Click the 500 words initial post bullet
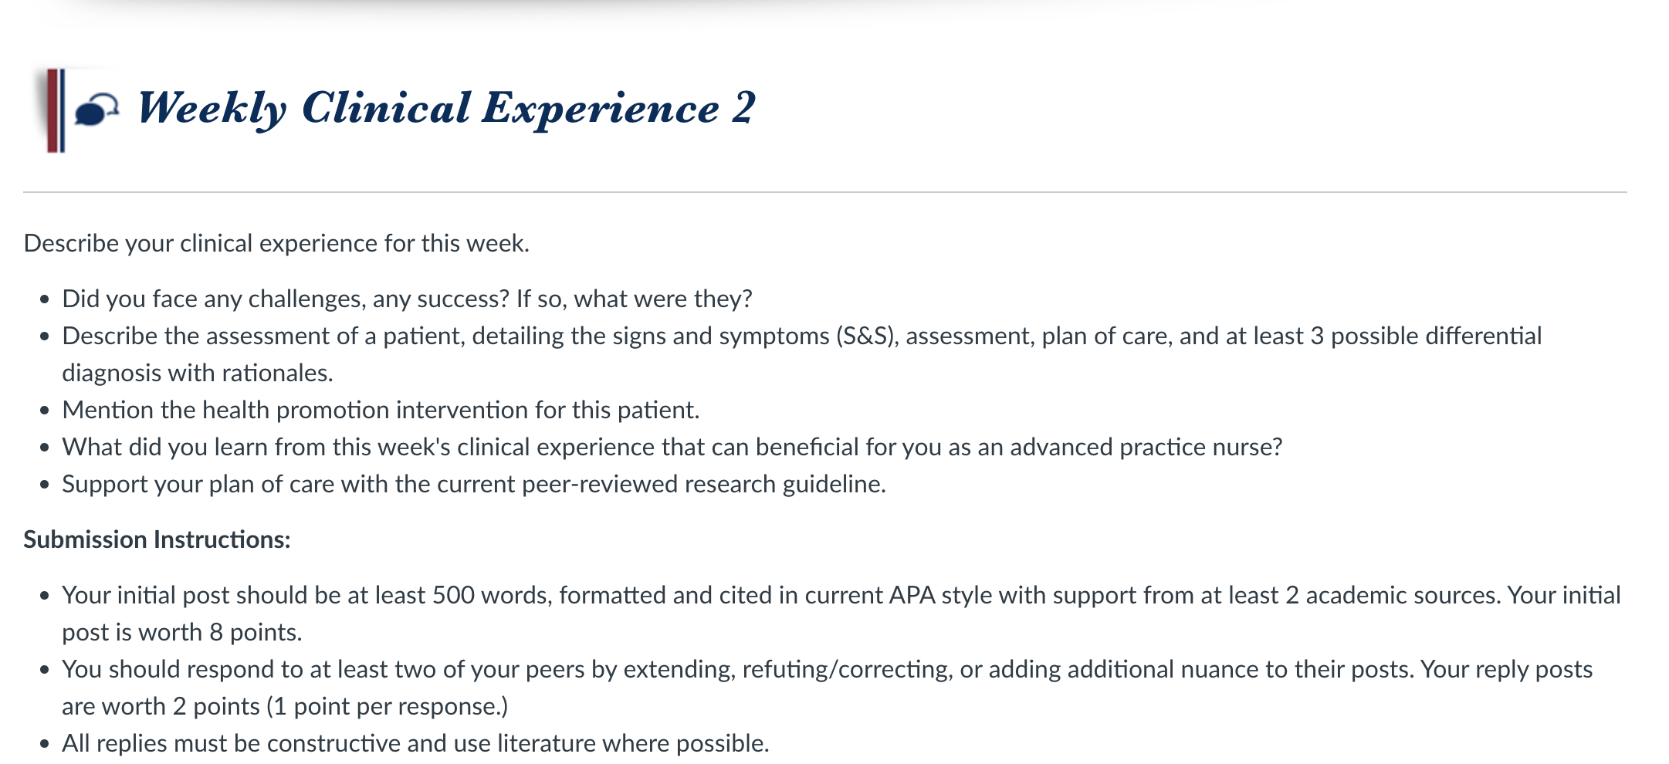 (841, 614)
